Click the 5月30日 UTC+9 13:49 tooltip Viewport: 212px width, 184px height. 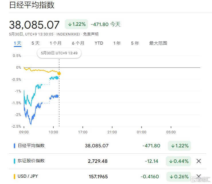59,53
